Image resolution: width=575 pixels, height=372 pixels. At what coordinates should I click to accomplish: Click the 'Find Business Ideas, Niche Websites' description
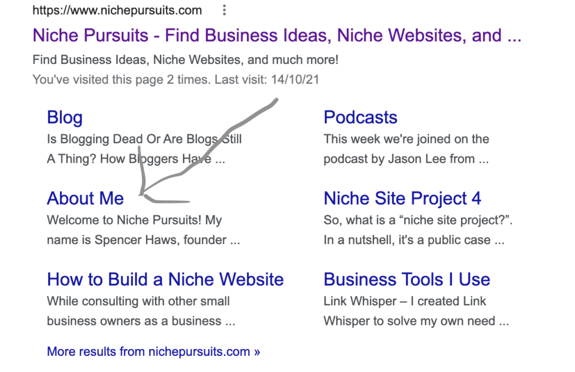[x=185, y=59]
